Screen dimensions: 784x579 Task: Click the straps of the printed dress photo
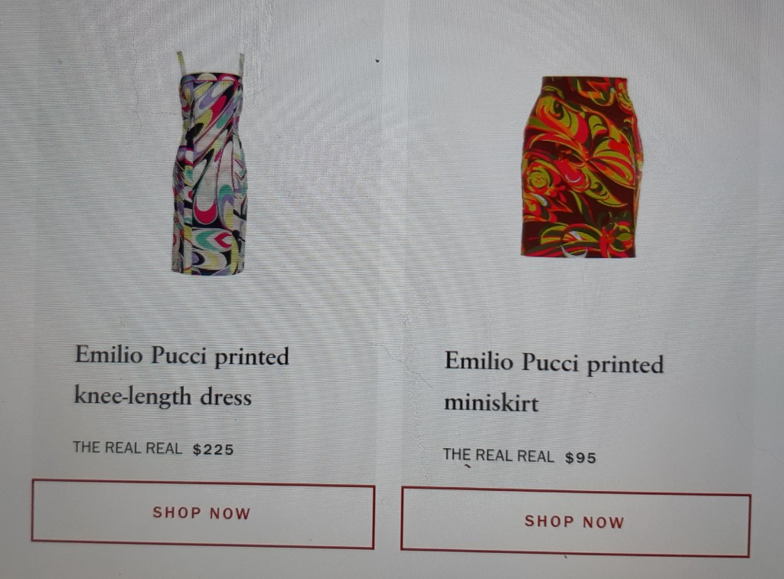point(211,64)
